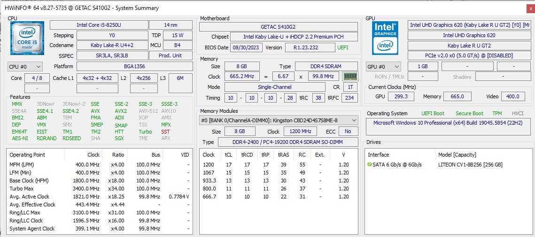Click the Intel Kaby Lake-U chipset field
535x237 pixels.
click(x=294, y=37)
